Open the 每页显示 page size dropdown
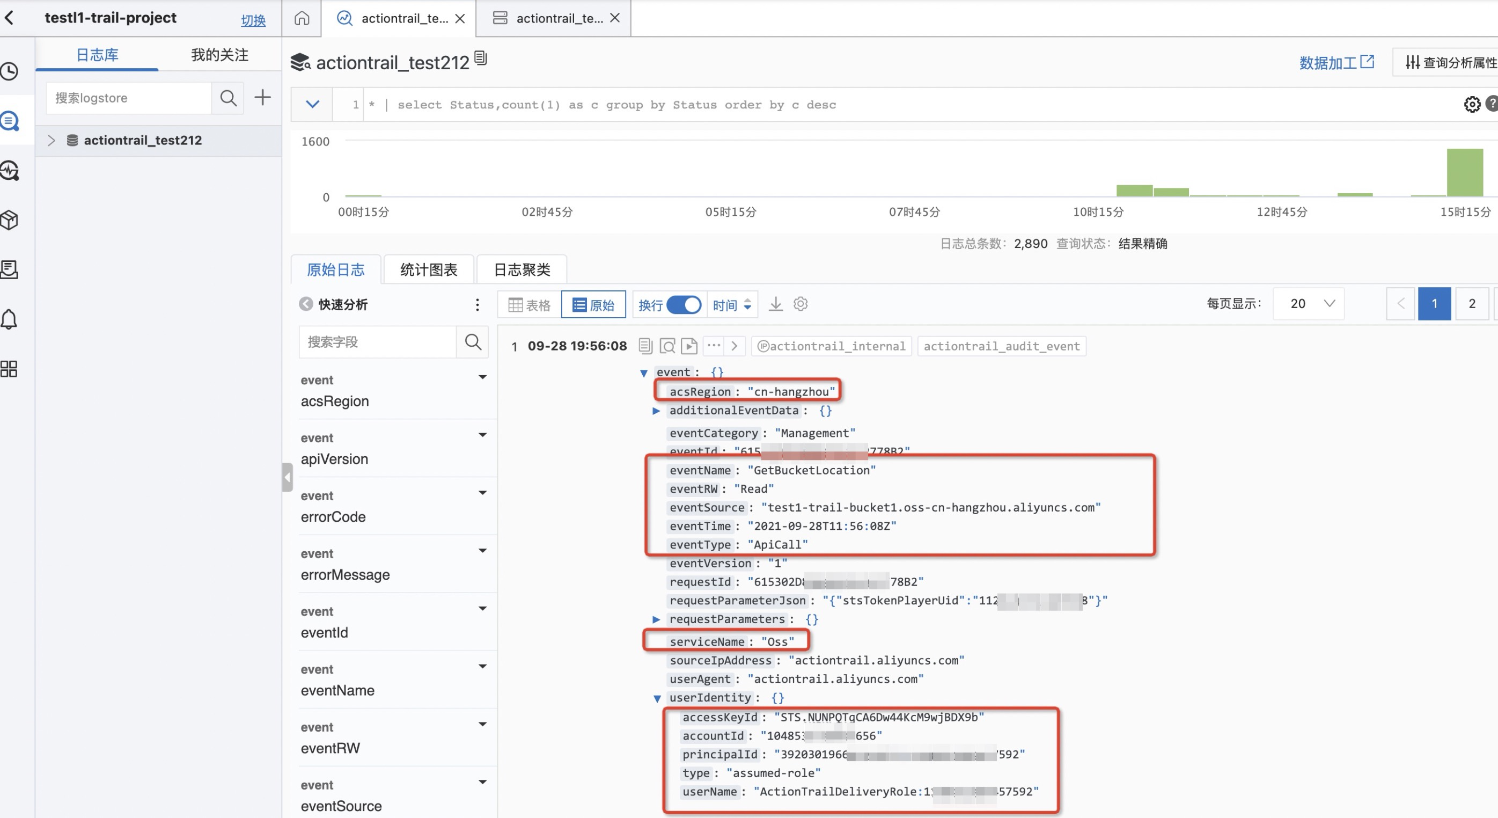The image size is (1498, 818). click(1309, 303)
